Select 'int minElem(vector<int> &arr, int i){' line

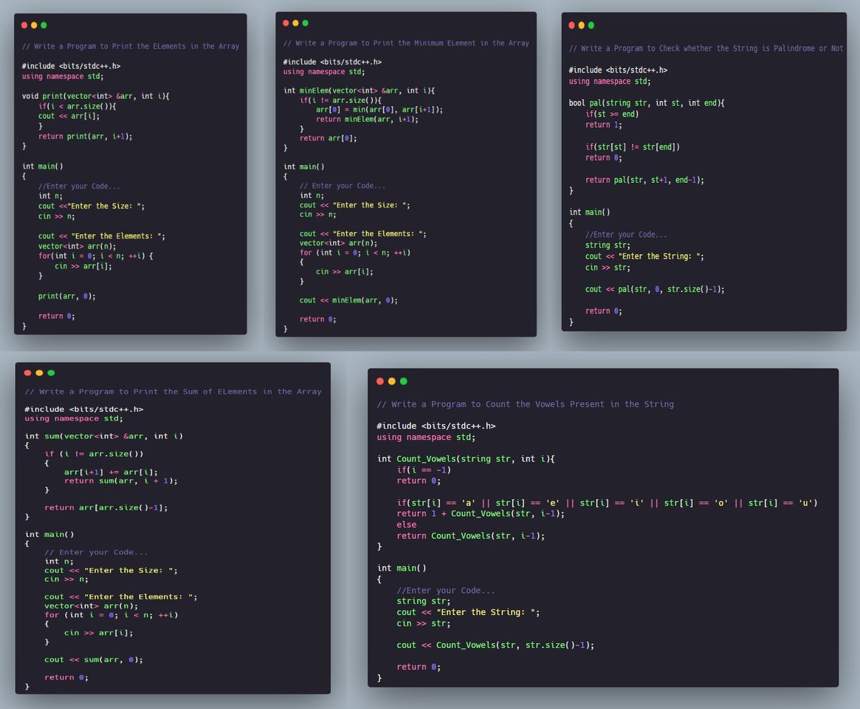tap(359, 90)
